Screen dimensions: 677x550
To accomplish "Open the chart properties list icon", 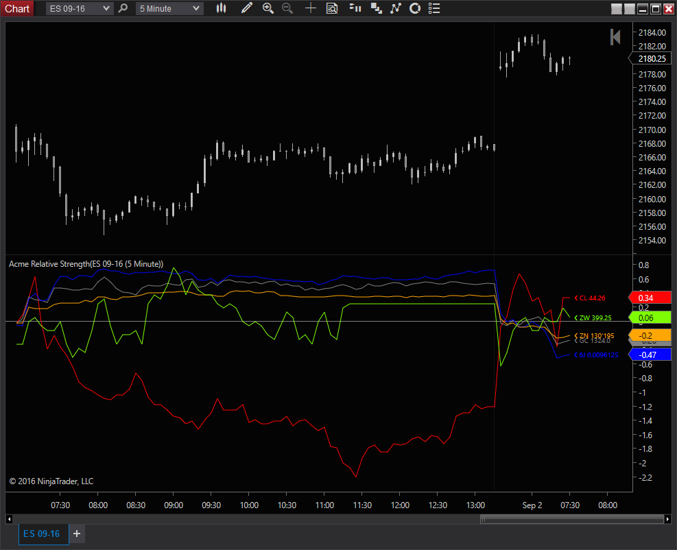I will (434, 8).
